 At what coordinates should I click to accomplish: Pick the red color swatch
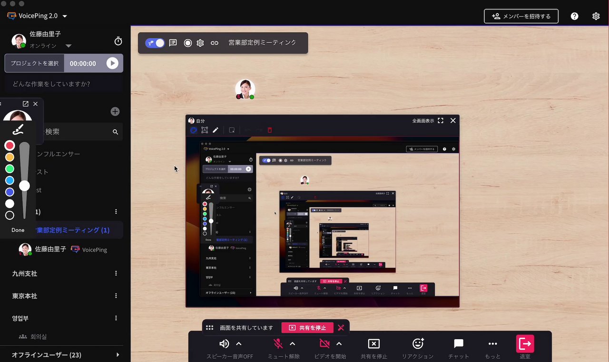[x=10, y=146]
